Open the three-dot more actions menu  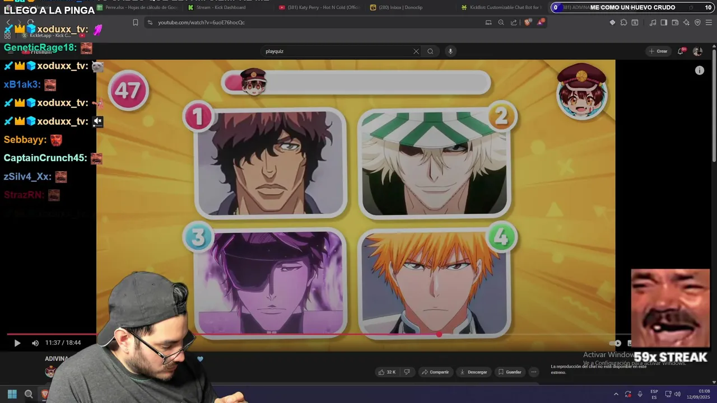[x=534, y=372]
